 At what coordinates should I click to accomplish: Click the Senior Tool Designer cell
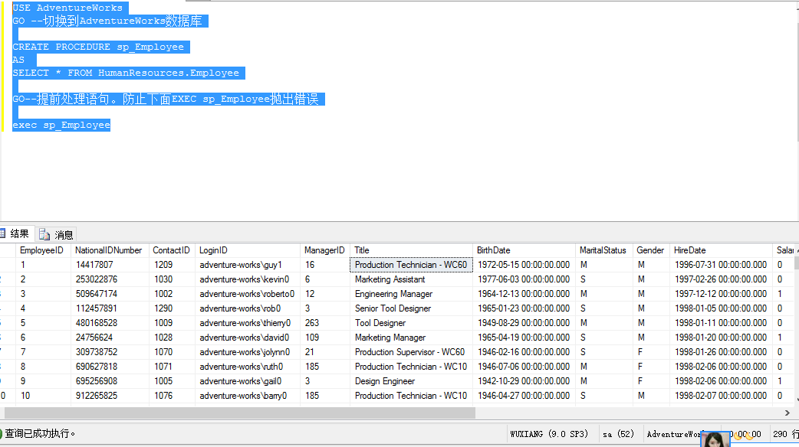411,308
